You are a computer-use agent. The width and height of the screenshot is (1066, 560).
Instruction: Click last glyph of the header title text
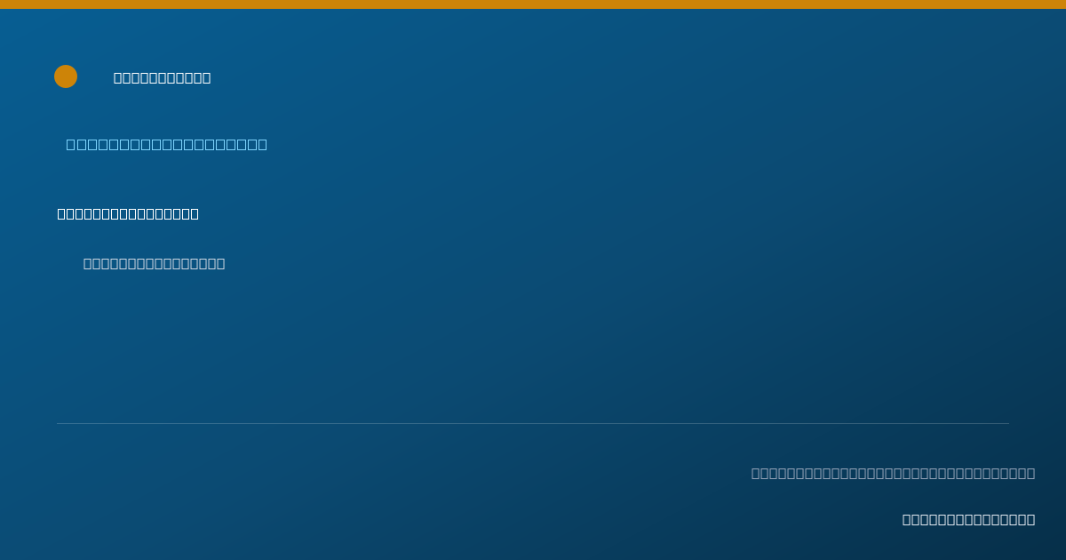[x=206, y=78]
